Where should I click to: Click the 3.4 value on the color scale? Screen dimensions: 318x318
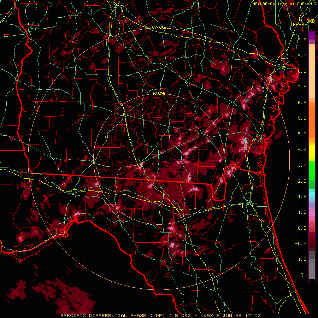[x=302, y=165]
